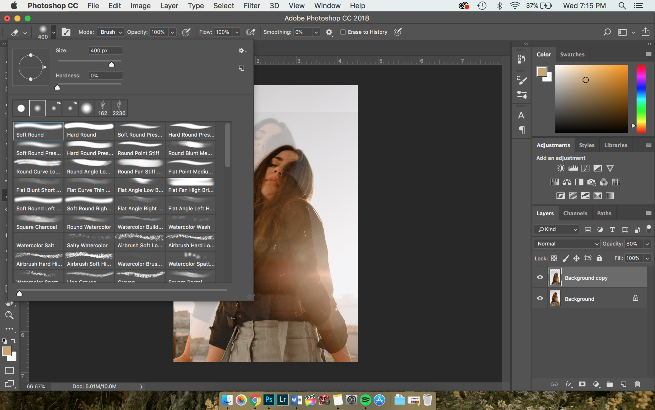The height and width of the screenshot is (410, 655).
Task: Open the Opacity slider dropdown in options bar
Action: (172, 32)
